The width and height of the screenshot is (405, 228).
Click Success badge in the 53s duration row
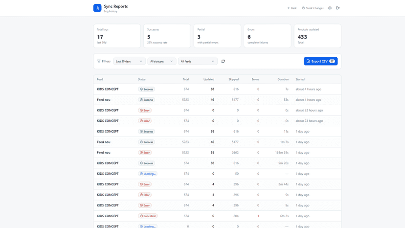point(146,100)
